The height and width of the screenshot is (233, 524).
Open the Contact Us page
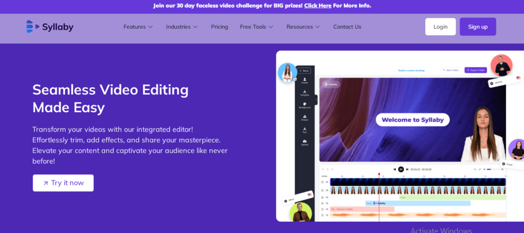(x=347, y=27)
